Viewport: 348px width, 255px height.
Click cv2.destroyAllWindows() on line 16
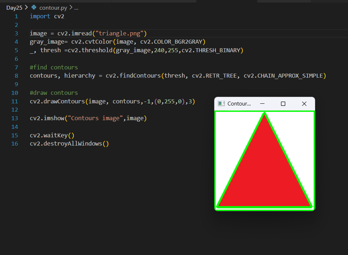click(x=69, y=144)
